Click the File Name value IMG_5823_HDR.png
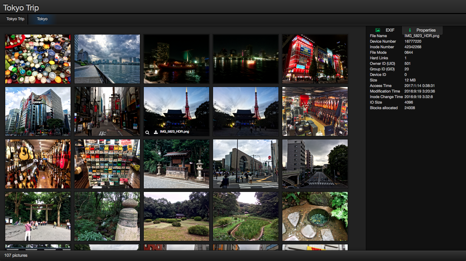466x261 pixels. click(x=422, y=36)
